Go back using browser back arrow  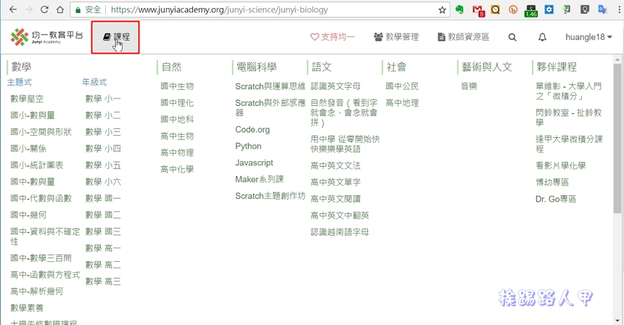(13, 9)
